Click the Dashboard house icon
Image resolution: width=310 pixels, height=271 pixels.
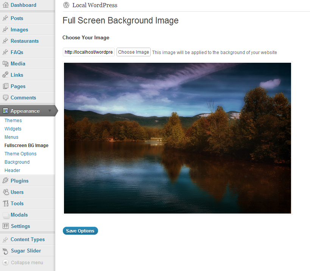6,5
